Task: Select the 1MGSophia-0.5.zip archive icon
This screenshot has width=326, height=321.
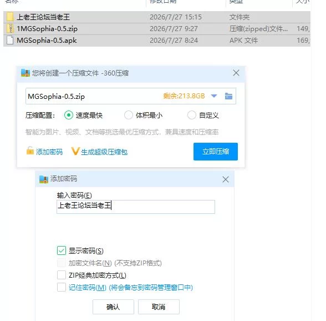Action: tap(10, 28)
